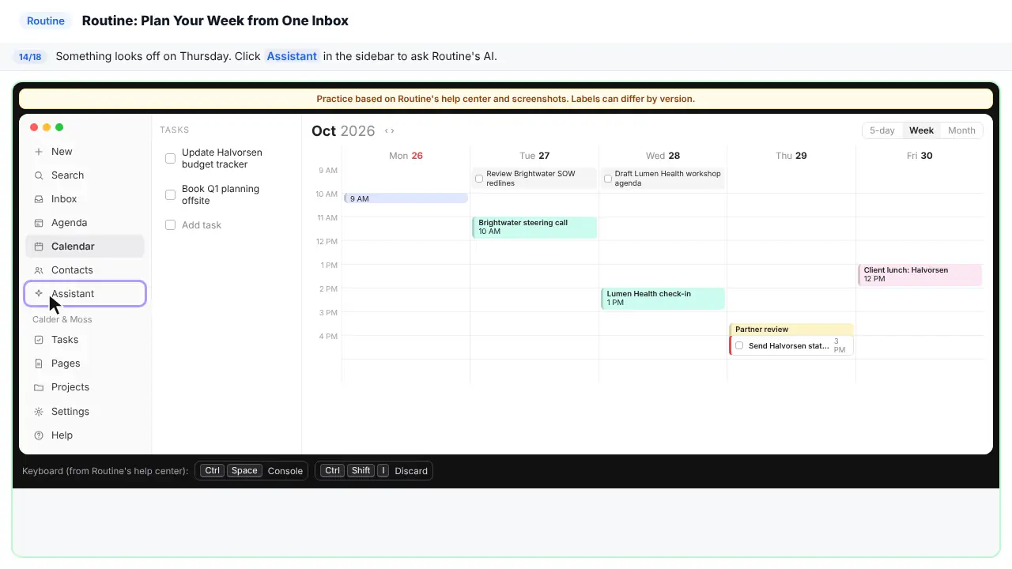1012x569 pixels.
Task: Open Agenda in the sidebar
Action: tap(85, 223)
